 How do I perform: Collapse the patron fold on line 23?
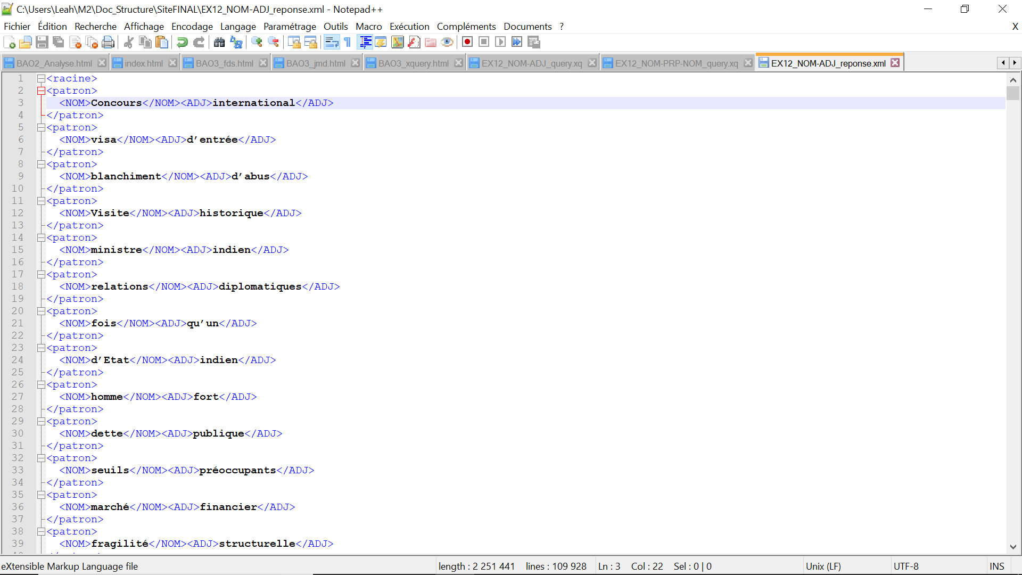click(x=41, y=348)
